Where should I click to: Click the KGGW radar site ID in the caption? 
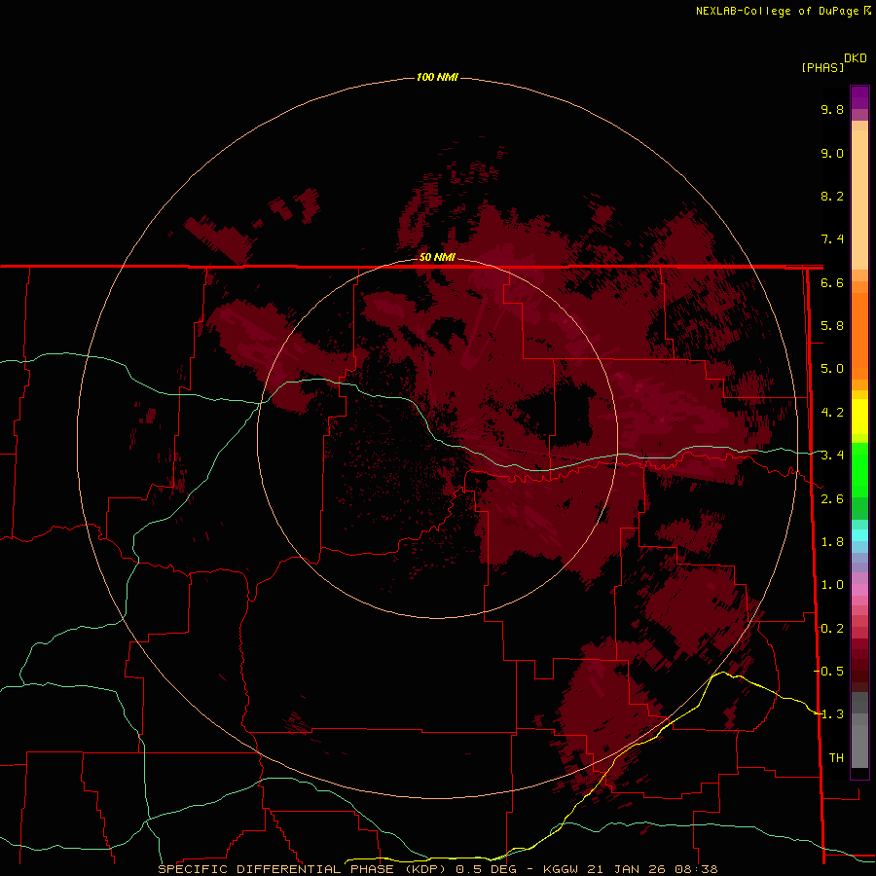click(561, 869)
